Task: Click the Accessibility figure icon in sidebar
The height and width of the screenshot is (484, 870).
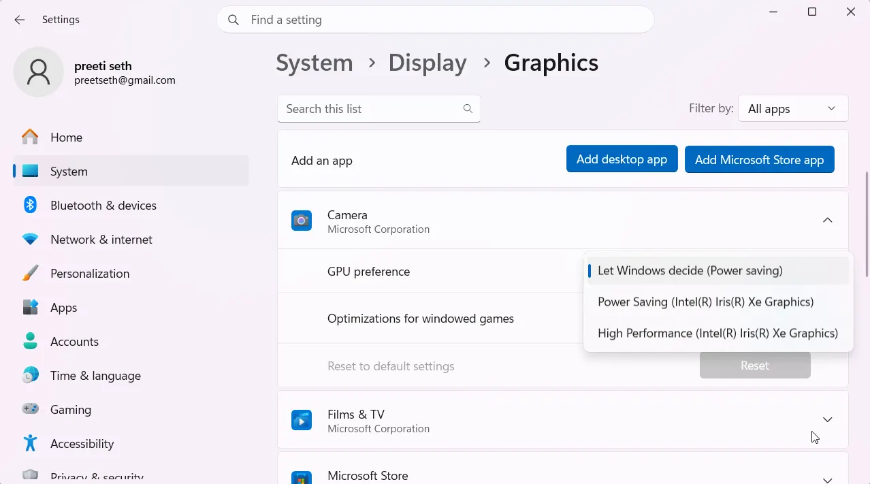Action: (30, 443)
